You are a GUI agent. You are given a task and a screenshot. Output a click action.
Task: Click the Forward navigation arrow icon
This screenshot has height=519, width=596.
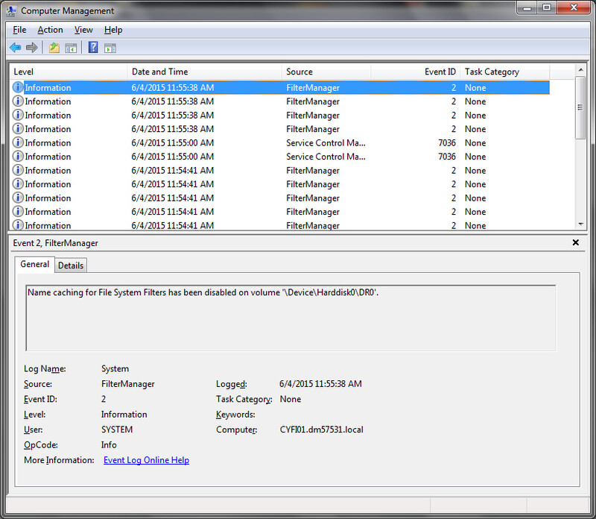click(31, 47)
